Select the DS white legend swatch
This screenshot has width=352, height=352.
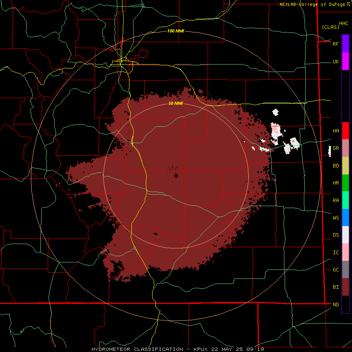coord(345,235)
